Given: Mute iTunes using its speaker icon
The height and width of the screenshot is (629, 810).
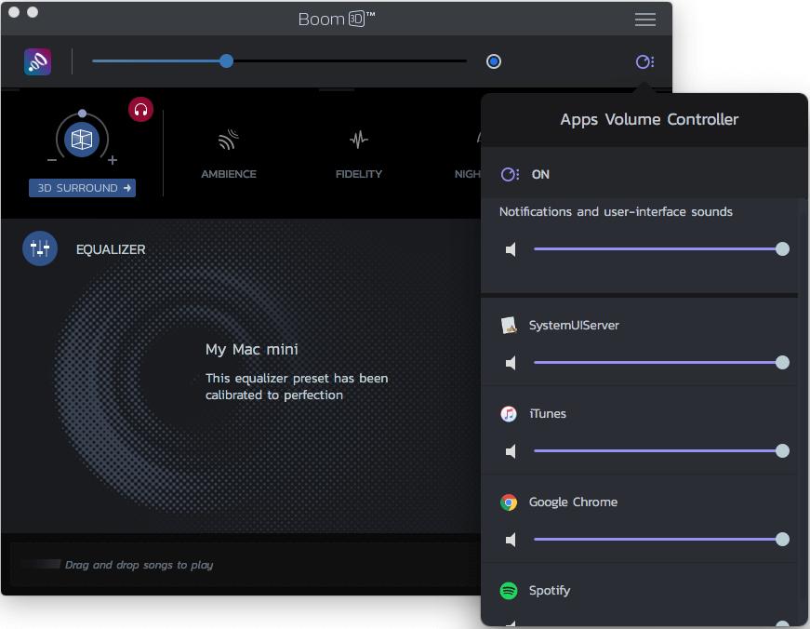Looking at the screenshot, I should pyautogui.click(x=511, y=451).
